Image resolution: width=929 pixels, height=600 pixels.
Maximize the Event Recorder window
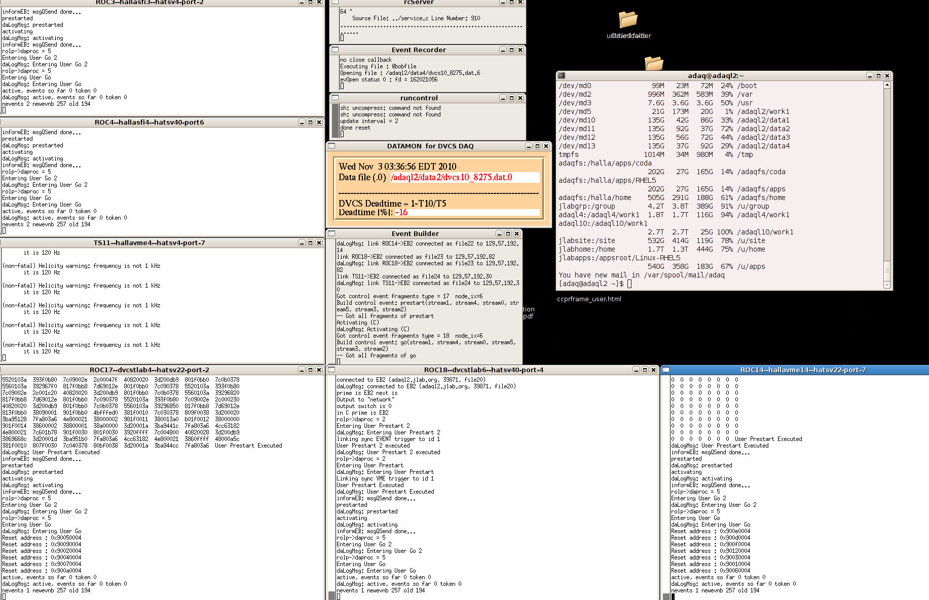point(511,50)
